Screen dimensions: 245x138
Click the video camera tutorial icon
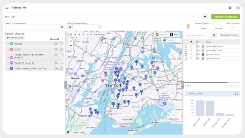[205, 17]
